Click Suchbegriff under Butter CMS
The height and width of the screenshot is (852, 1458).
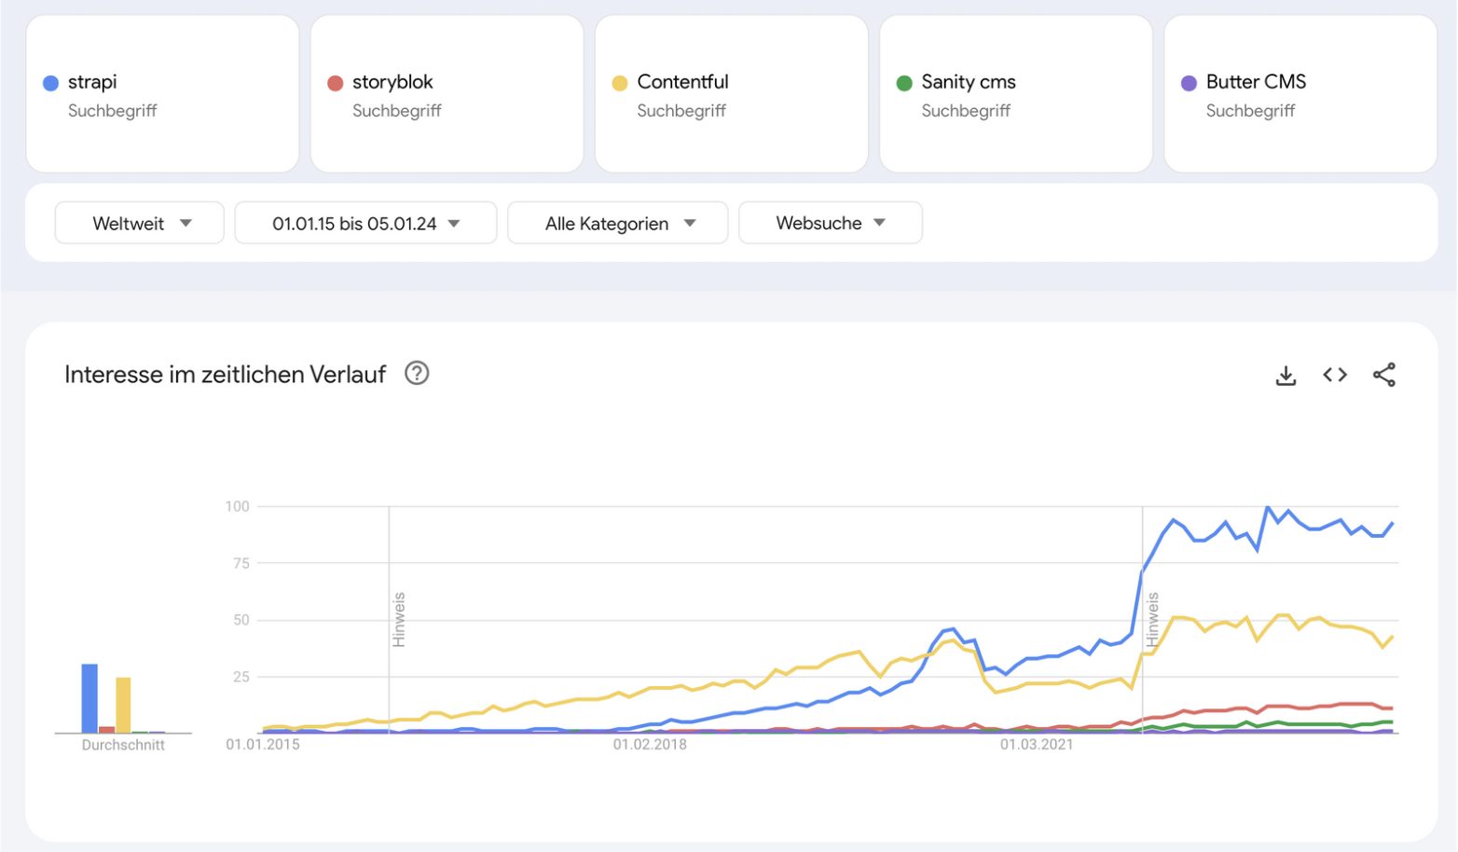(x=1250, y=111)
